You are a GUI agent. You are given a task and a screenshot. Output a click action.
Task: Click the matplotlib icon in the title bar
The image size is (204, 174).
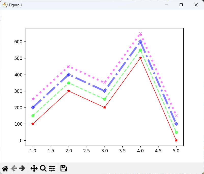[x=5, y=5]
